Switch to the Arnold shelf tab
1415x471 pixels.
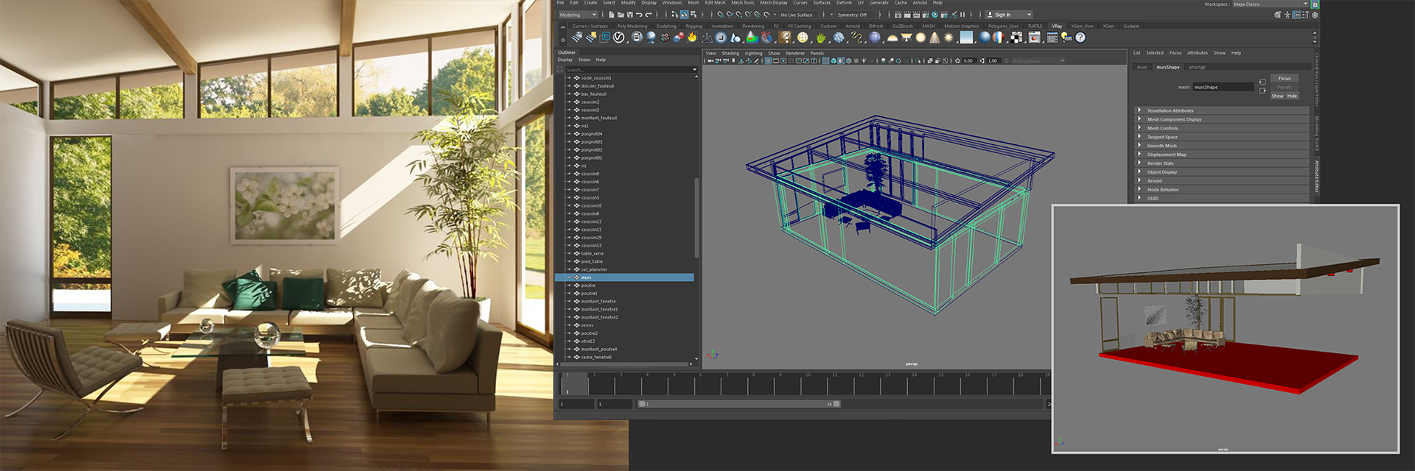(x=853, y=26)
